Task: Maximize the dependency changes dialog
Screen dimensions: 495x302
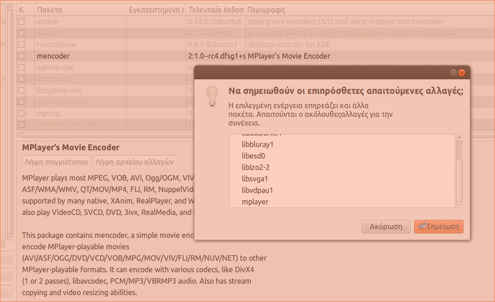Action: point(453,72)
